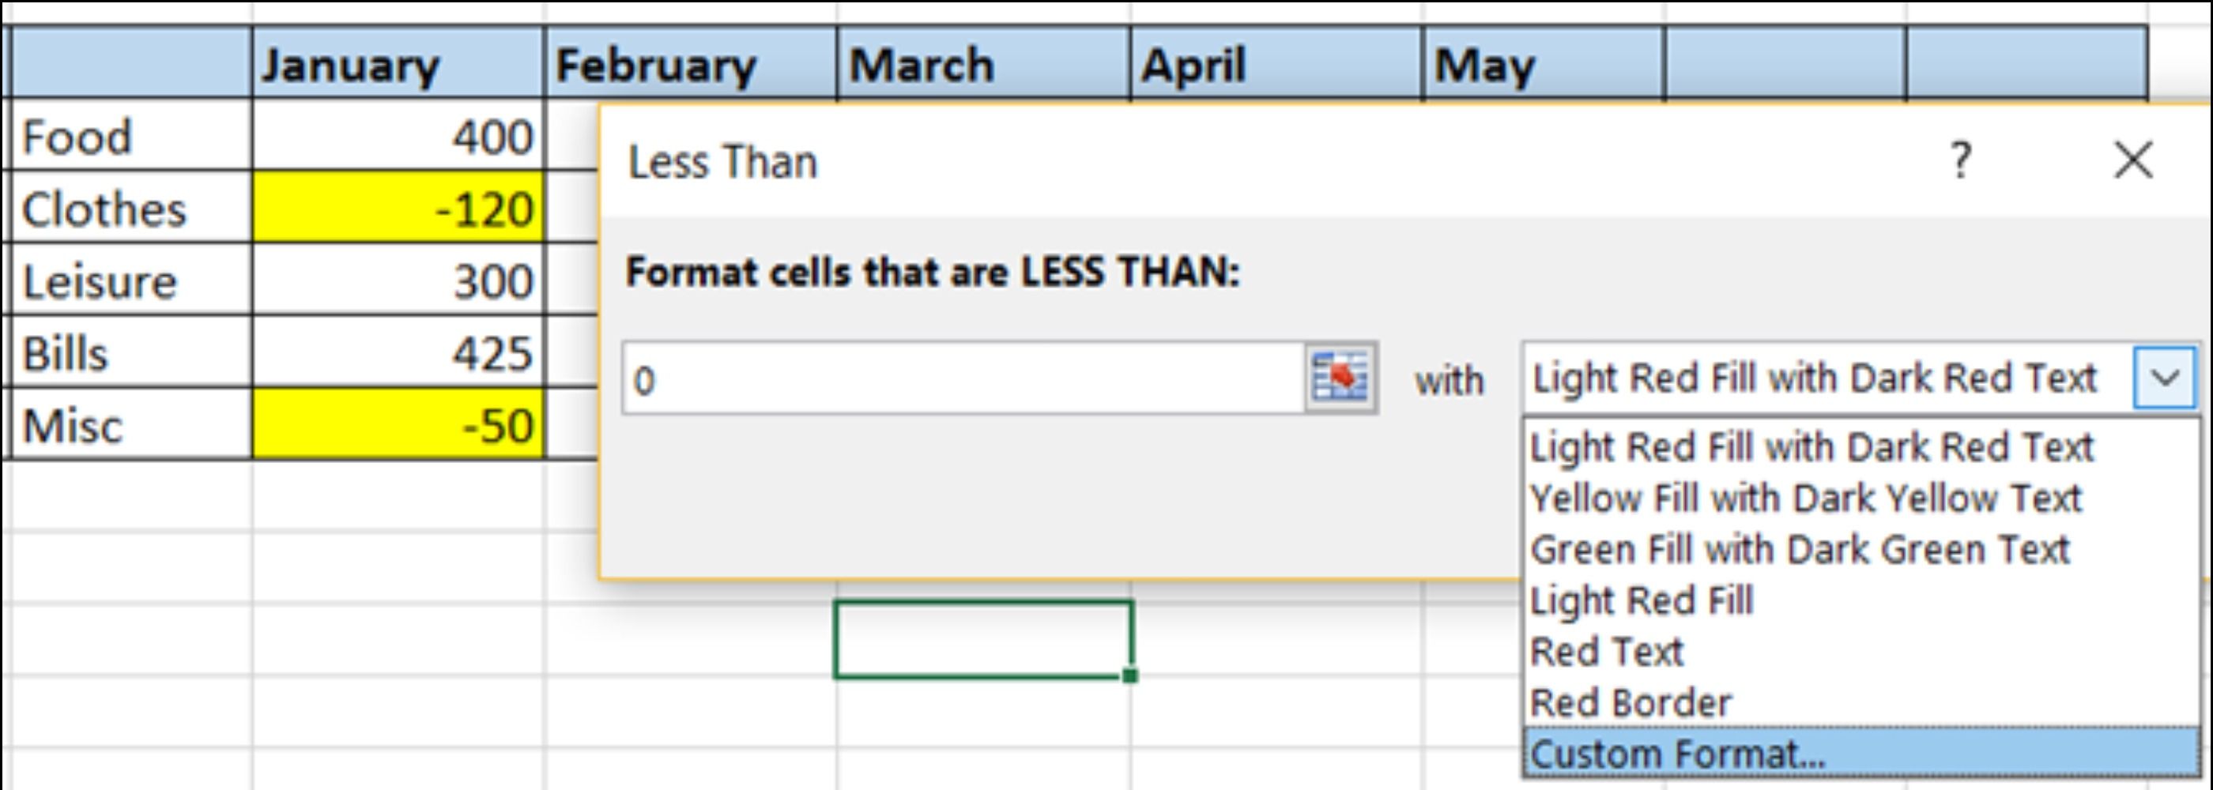Click the Bills value 425 cell
The height and width of the screenshot is (790, 2213).
coord(398,353)
